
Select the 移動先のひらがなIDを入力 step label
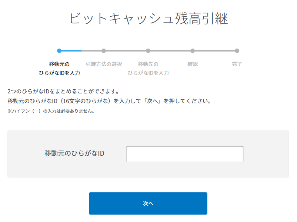[148, 69]
